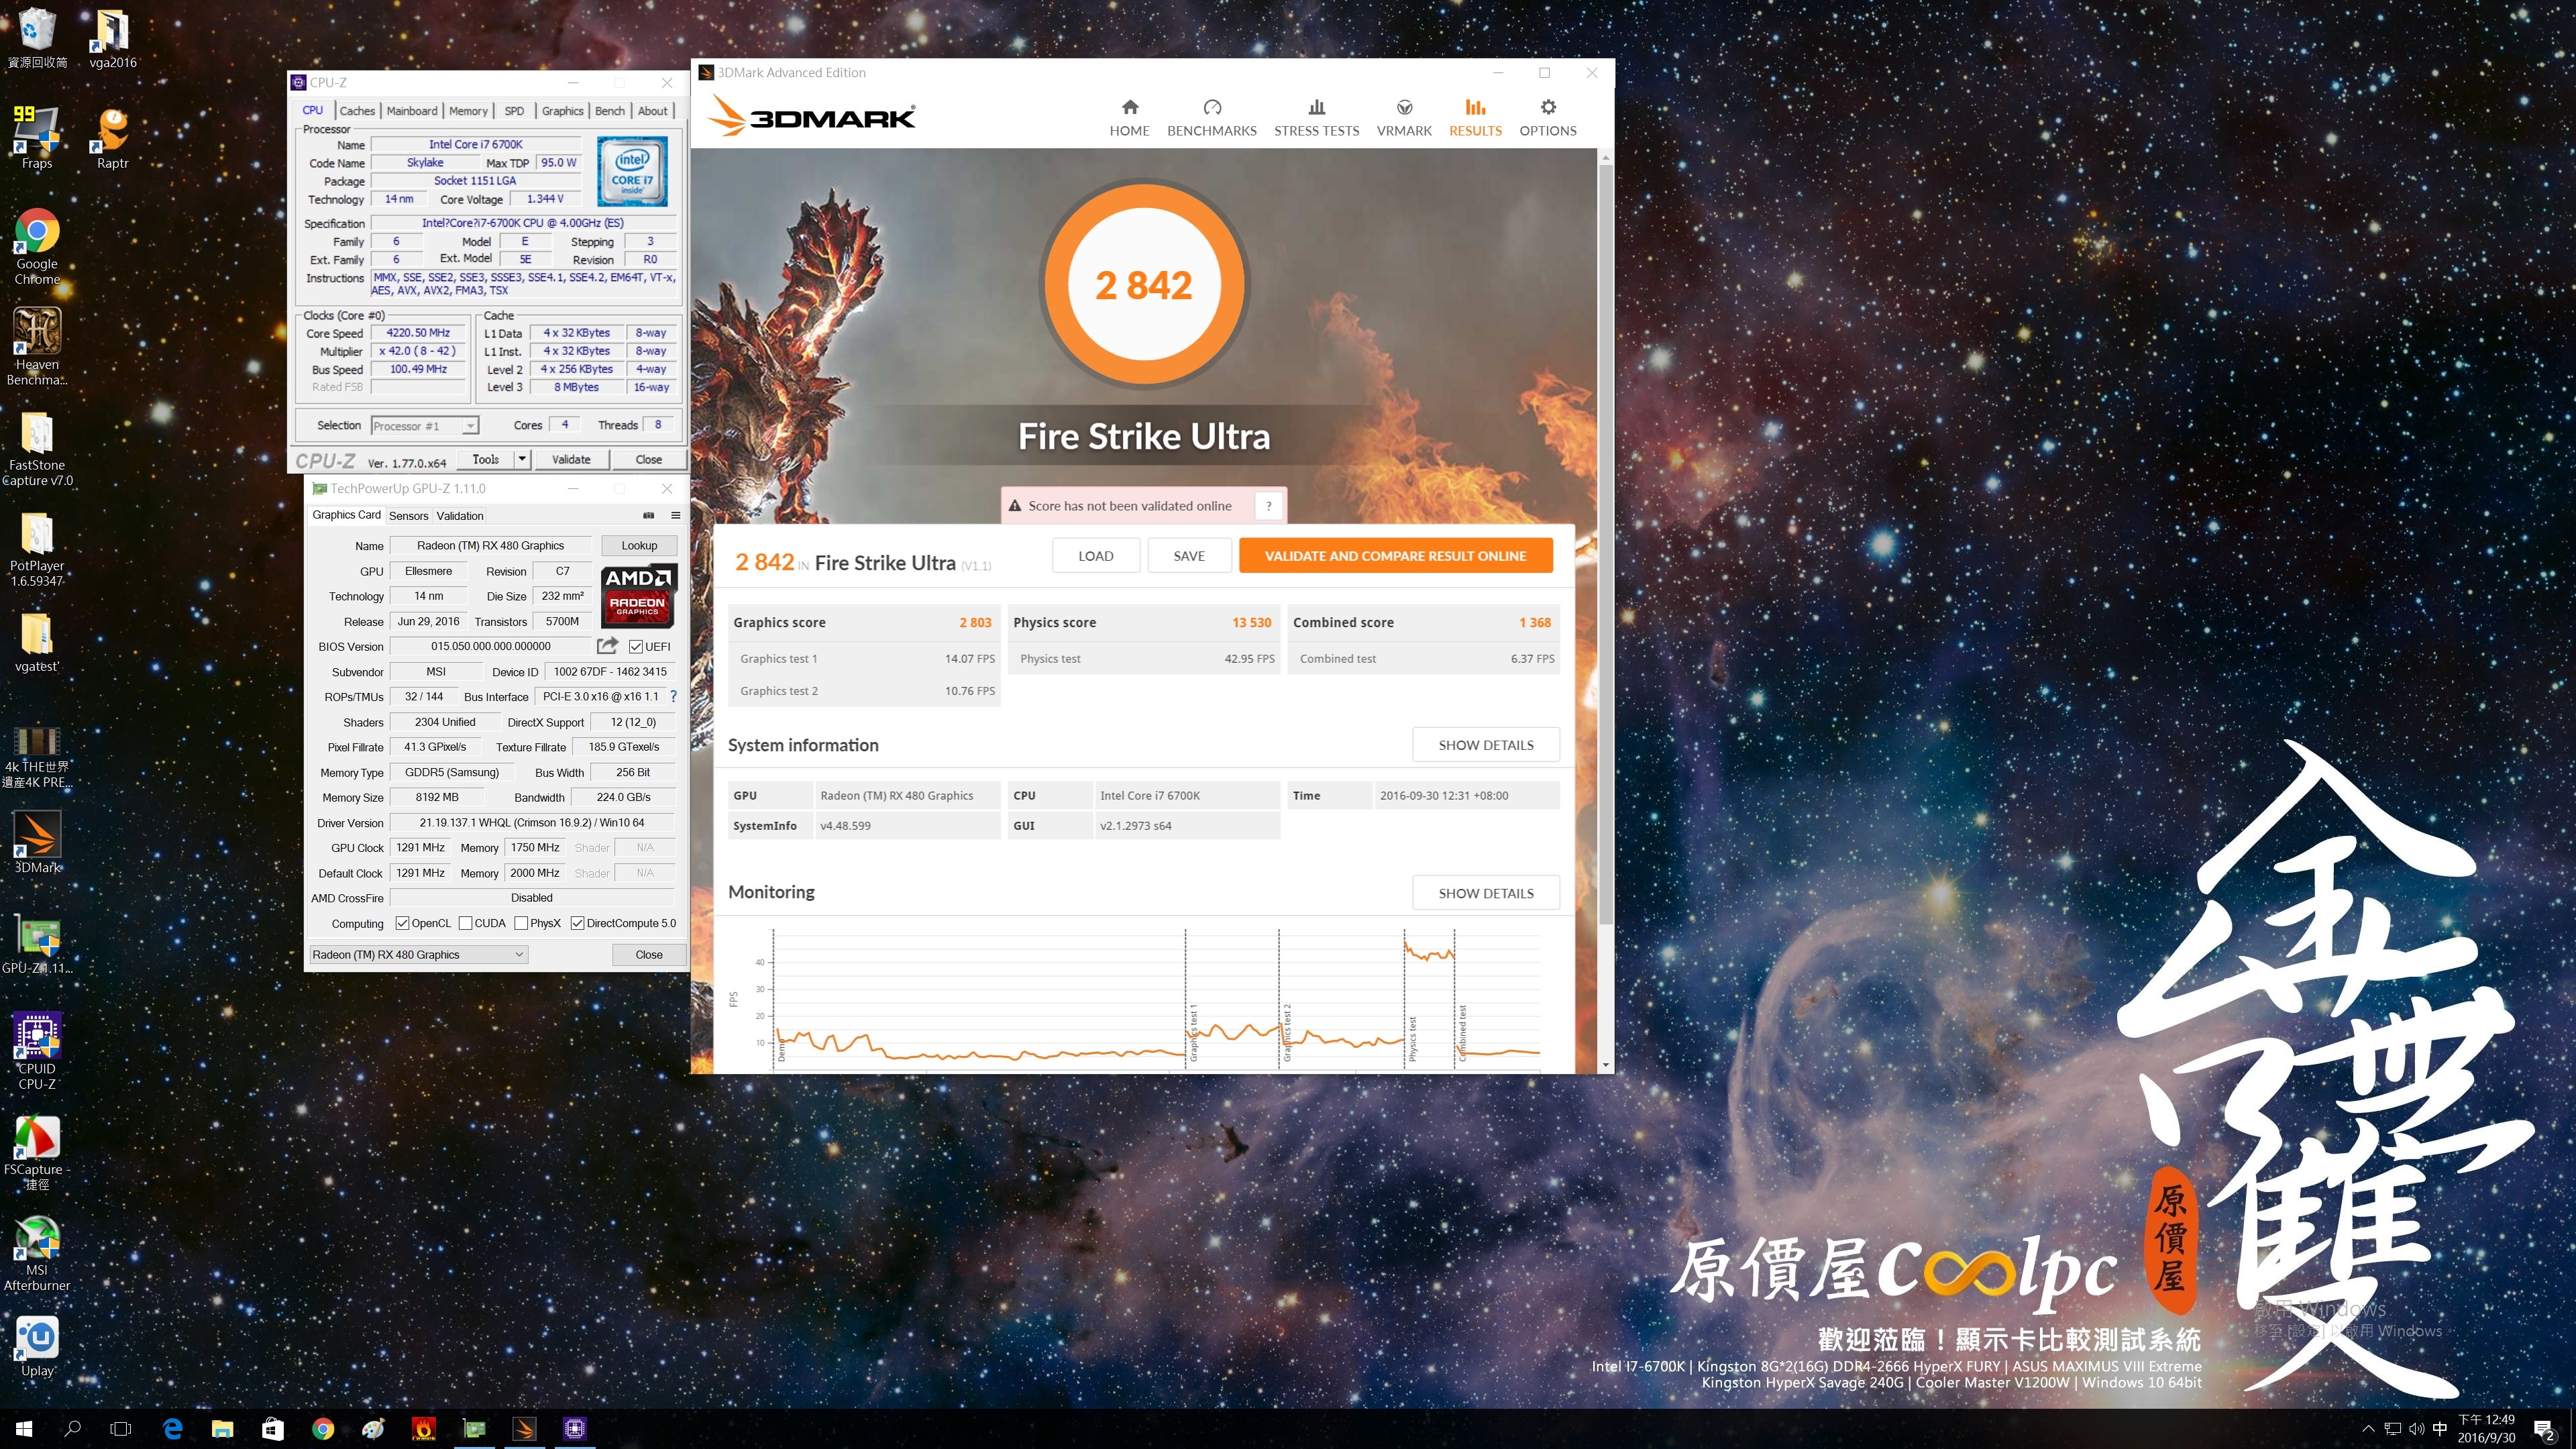Click GPU-Z screenshot camera icon
Image resolution: width=2576 pixels, height=1449 pixels.
[648, 515]
